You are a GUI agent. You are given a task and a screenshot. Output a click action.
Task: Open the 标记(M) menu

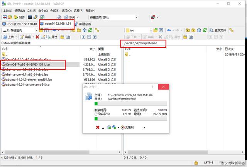(x=20, y=11)
